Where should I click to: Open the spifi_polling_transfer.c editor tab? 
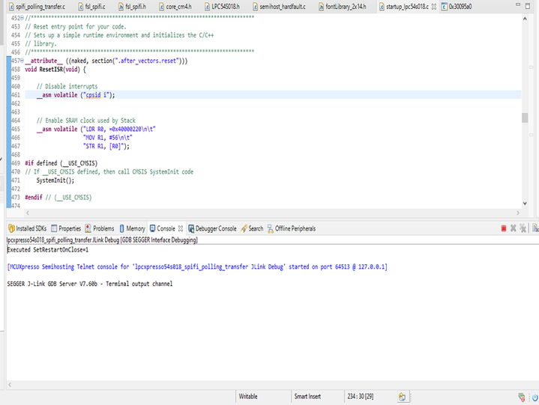[x=37, y=7]
